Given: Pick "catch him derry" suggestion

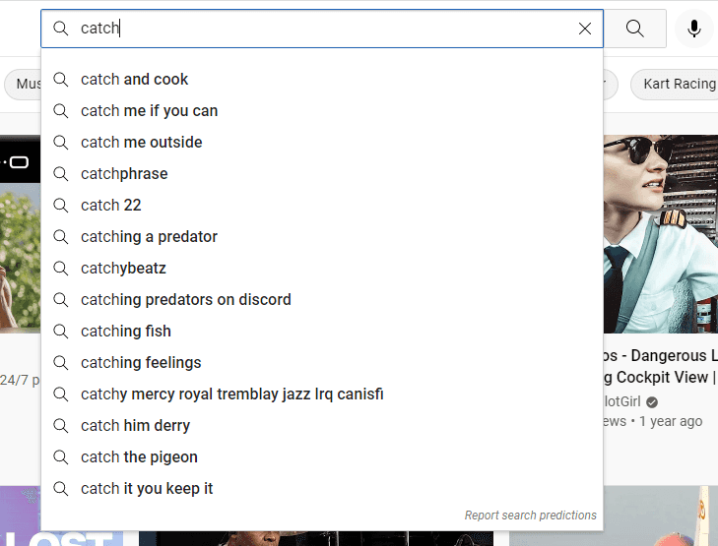Looking at the screenshot, I should [135, 426].
